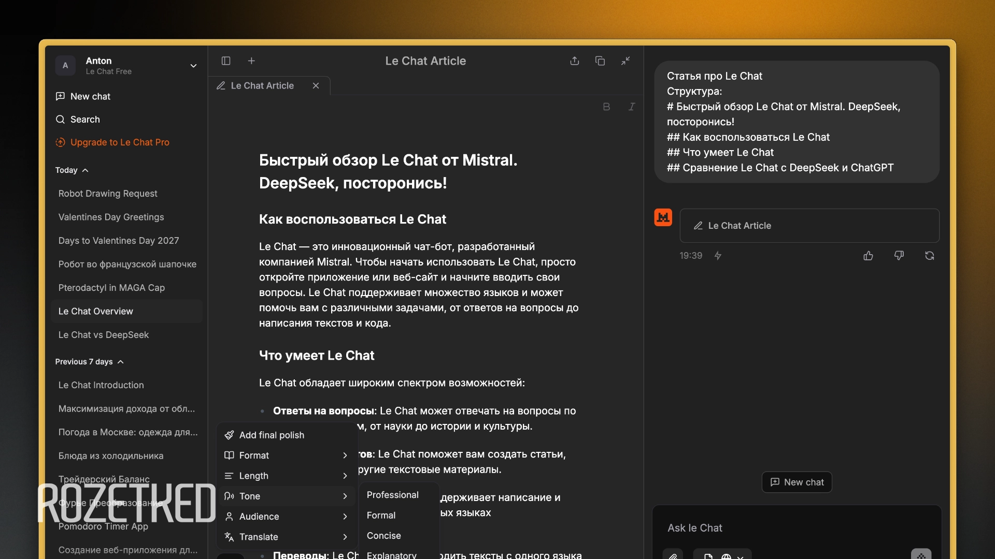995x559 pixels.
Task: Click the thumbs down icon
Action: click(899, 256)
